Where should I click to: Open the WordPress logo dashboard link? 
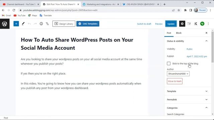coord(5,24)
